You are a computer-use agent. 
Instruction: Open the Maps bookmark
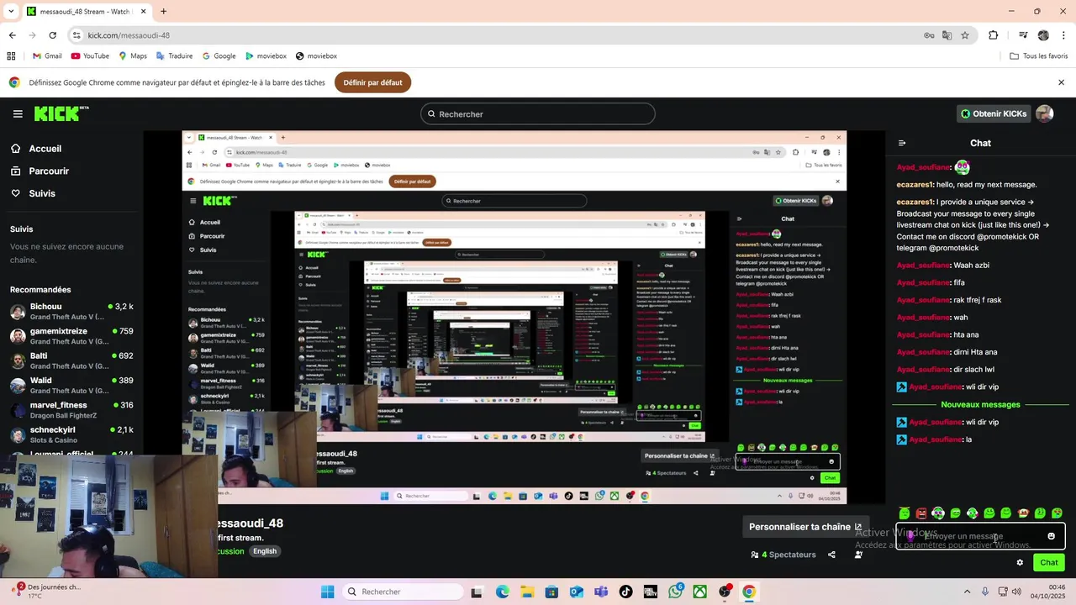[133, 56]
